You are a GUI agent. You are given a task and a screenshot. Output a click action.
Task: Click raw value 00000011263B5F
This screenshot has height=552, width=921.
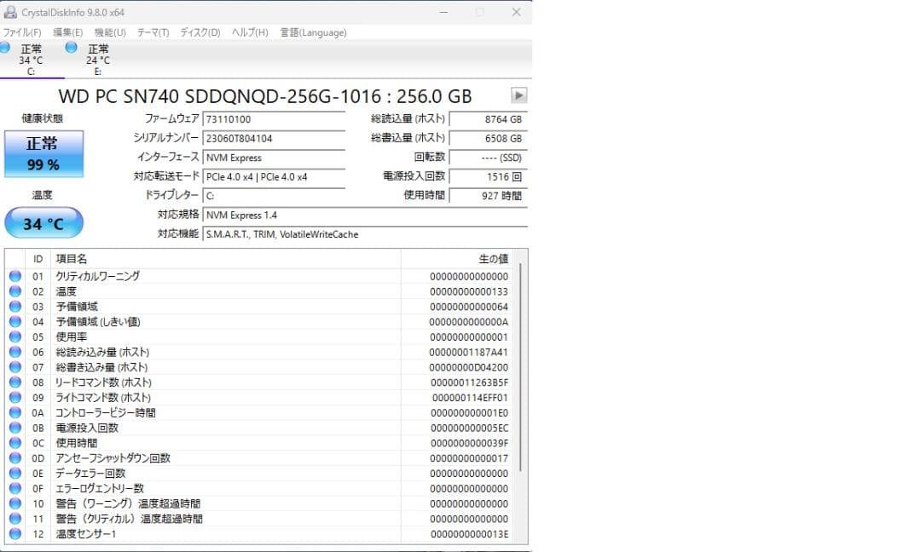tap(469, 382)
